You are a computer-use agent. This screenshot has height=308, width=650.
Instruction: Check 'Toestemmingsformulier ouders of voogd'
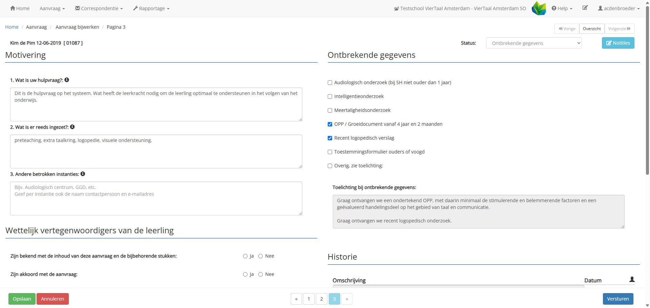point(330,152)
